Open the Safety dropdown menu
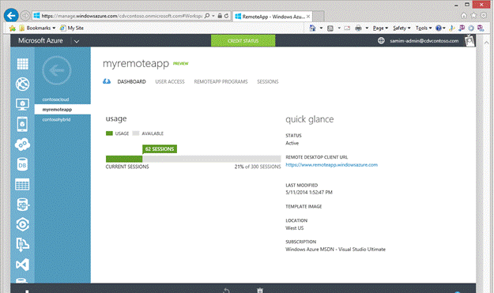494x293 pixels. (402, 28)
